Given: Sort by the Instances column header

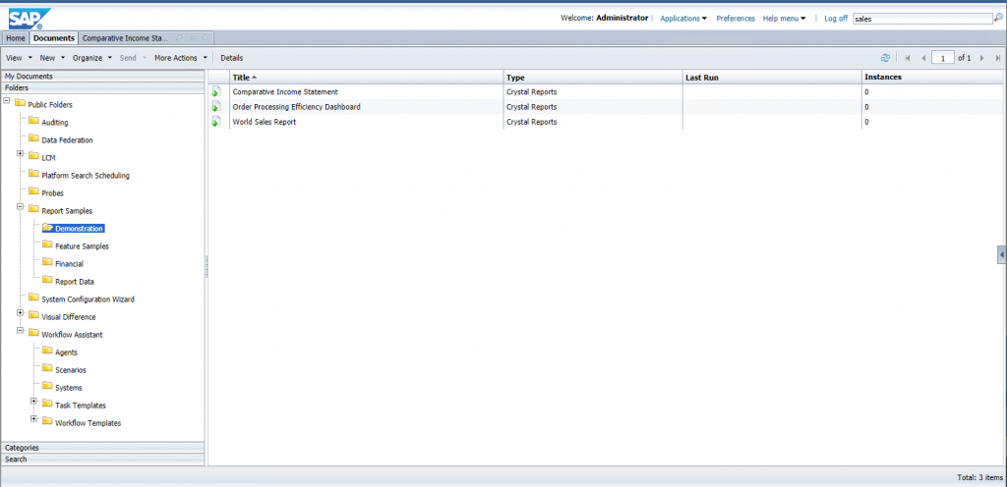Looking at the screenshot, I should [x=932, y=77].
